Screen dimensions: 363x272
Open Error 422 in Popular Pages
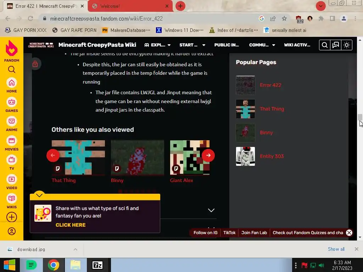270,85
